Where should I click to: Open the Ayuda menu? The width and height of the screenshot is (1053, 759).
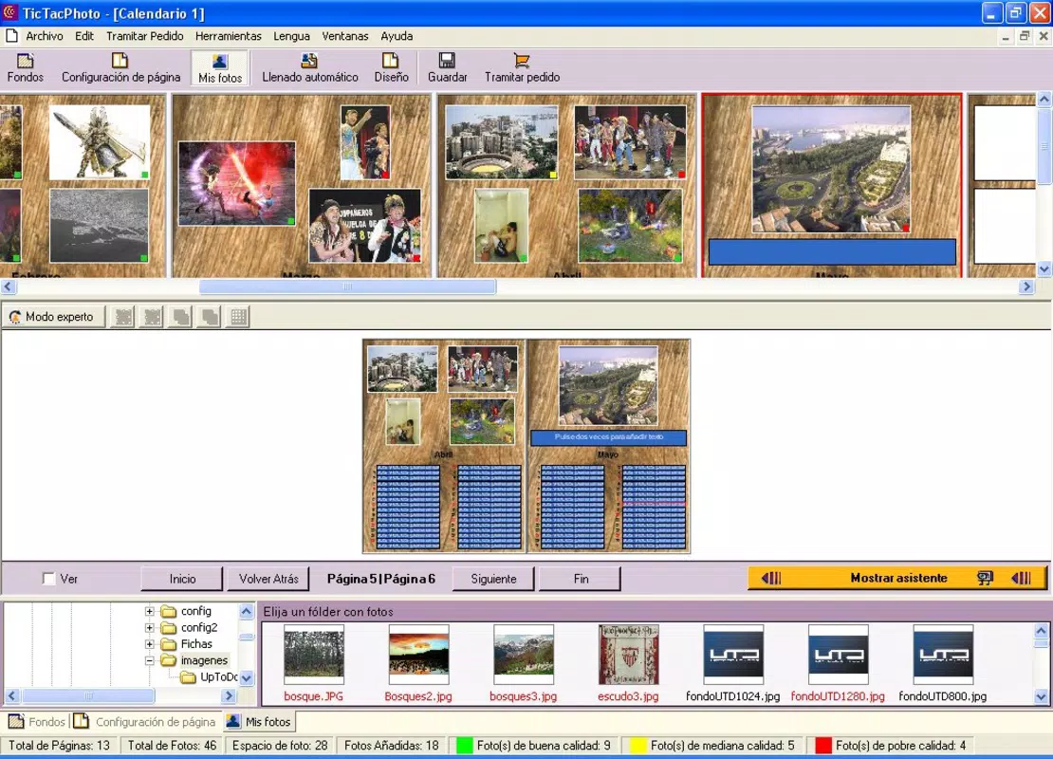(397, 36)
